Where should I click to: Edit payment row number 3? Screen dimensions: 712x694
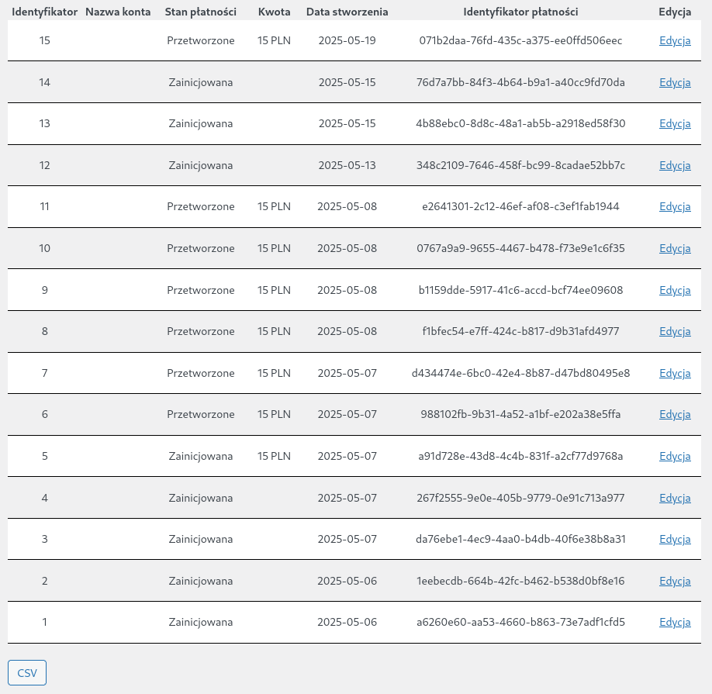click(675, 539)
